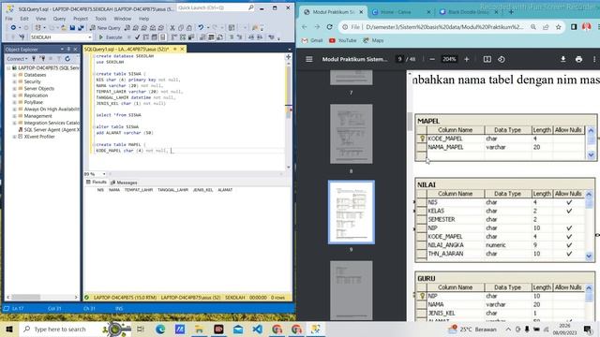The image size is (600, 337).
Task: Bookmark page with the star icon
Action: pyautogui.click(x=559, y=27)
